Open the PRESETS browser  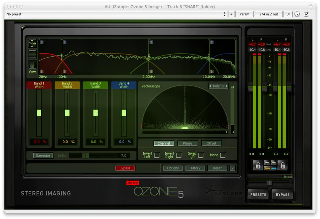(258, 195)
